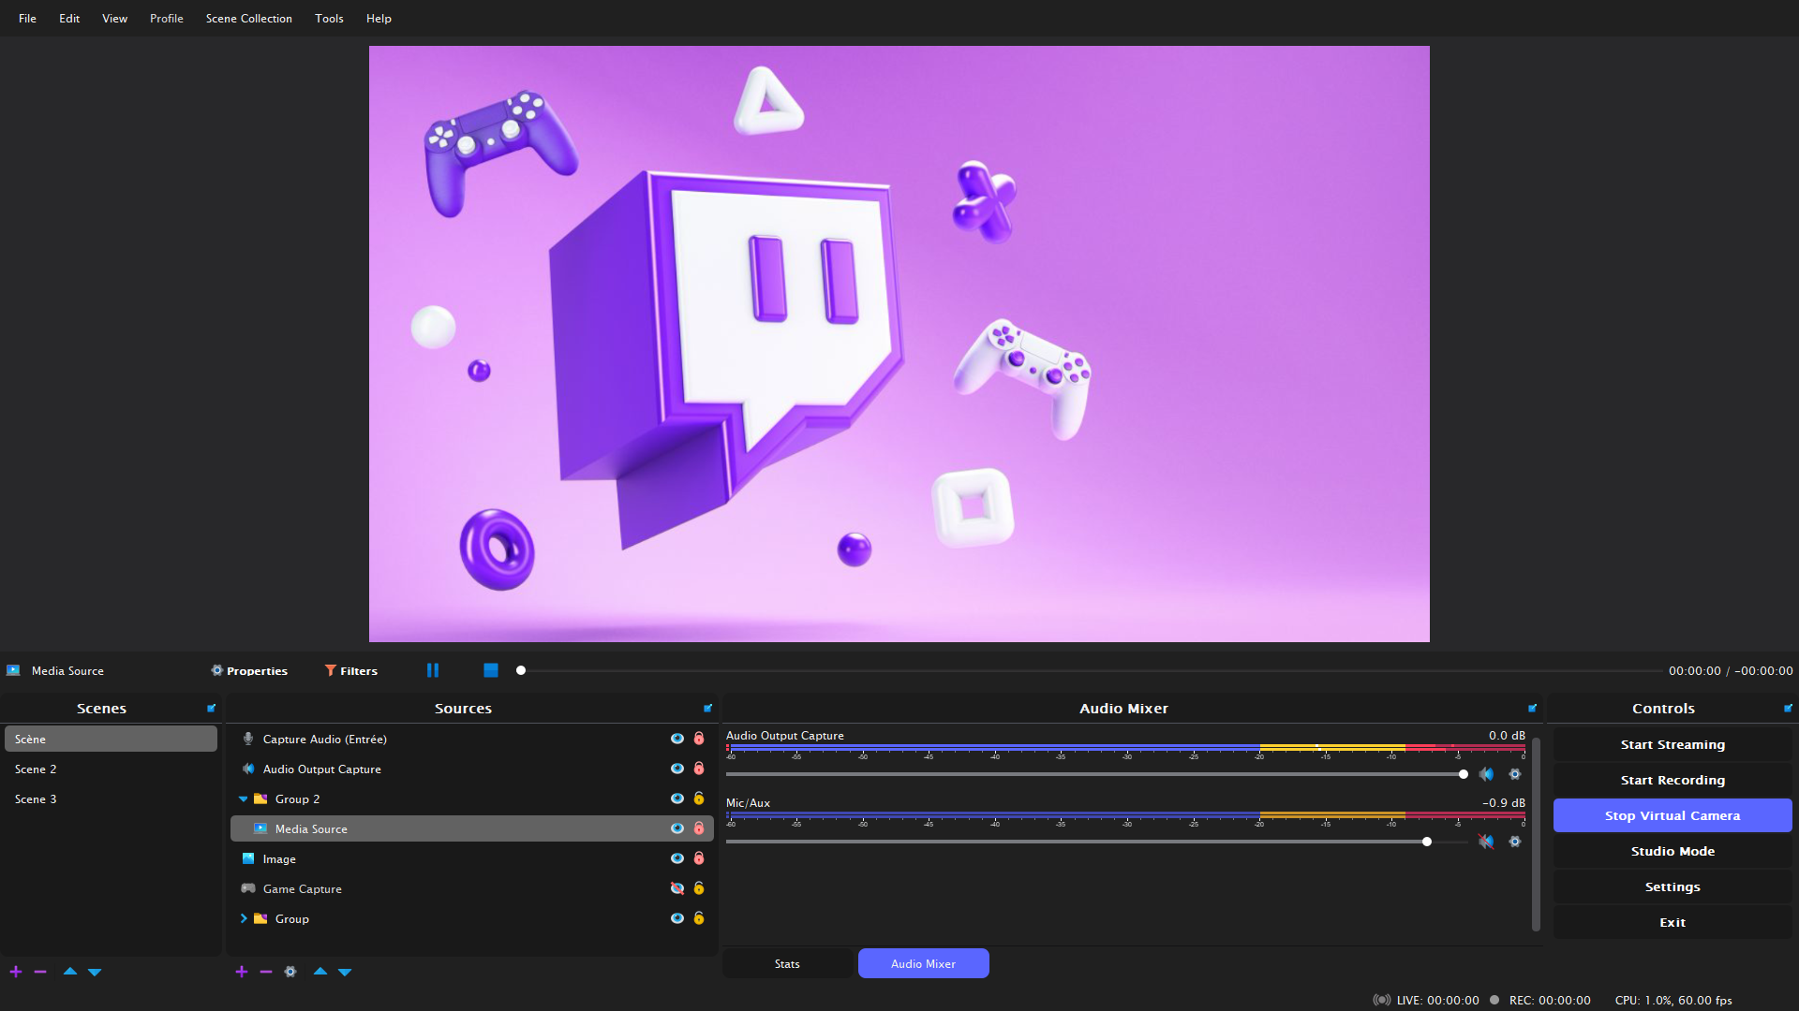
Task: Pop out the Audio Mixer dock icon
Action: coord(1533,709)
